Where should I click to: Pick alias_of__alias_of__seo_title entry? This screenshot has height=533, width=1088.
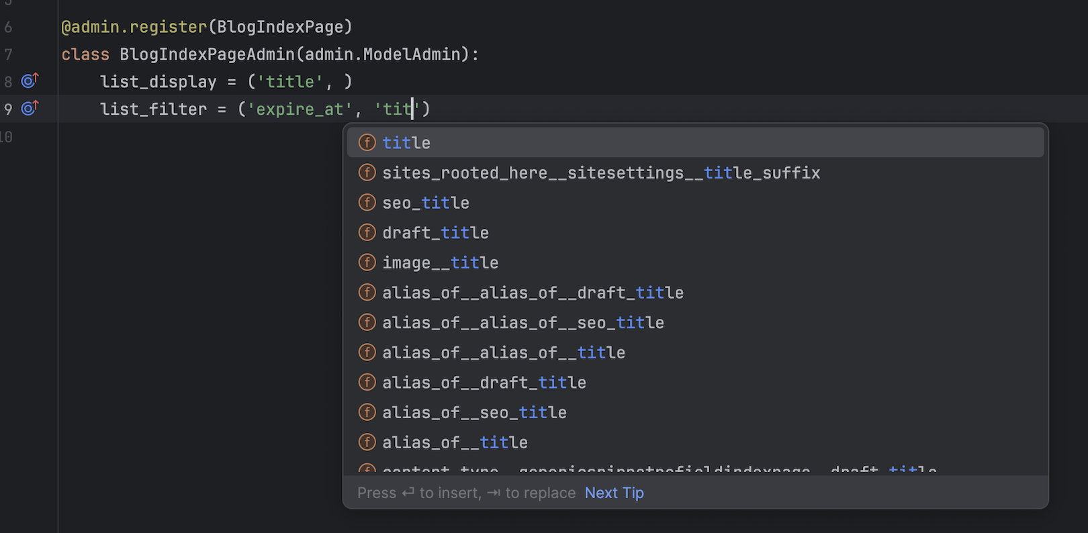point(695,322)
